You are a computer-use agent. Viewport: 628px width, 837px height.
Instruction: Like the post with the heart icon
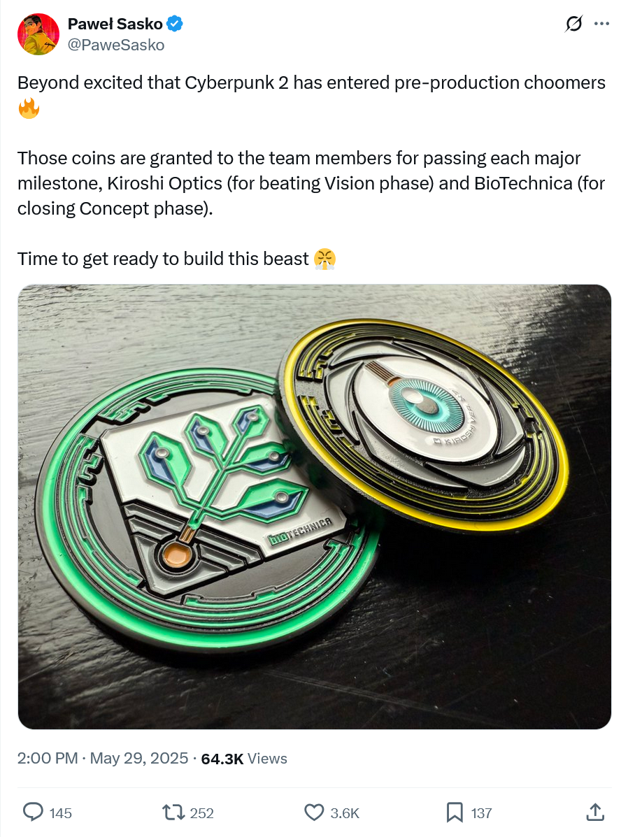[x=314, y=813]
